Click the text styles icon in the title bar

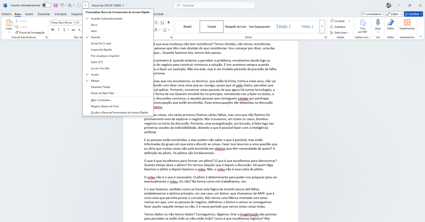pos(70,5)
